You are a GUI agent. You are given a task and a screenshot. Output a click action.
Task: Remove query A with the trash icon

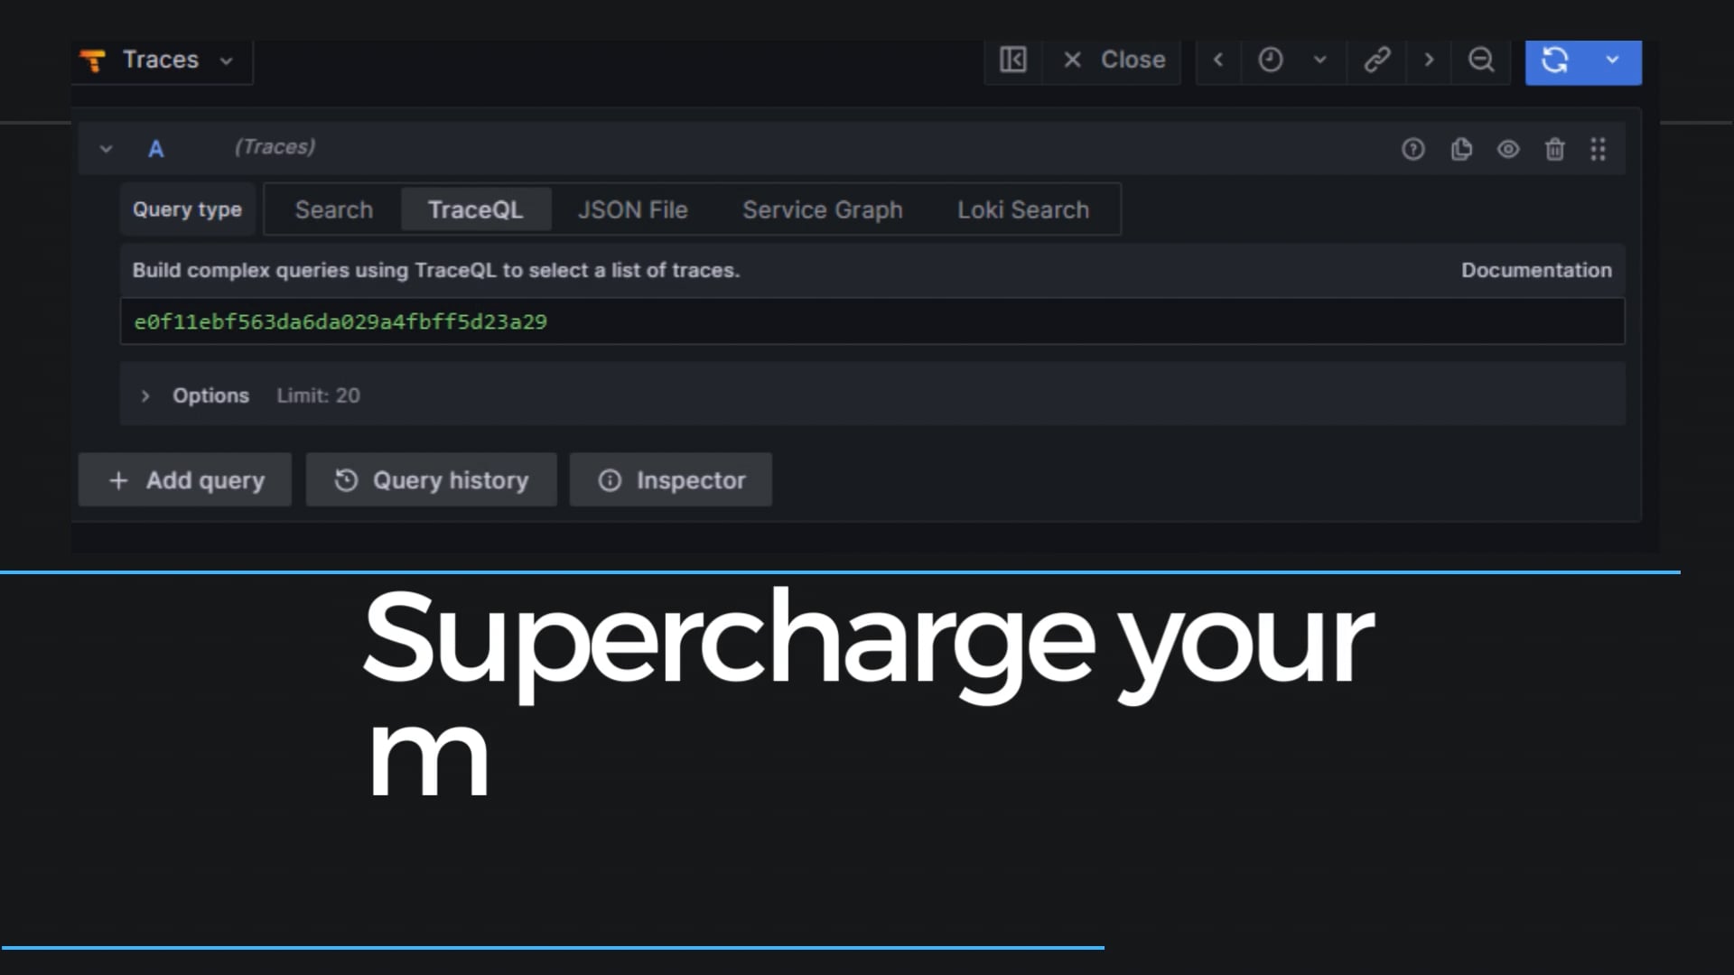pos(1554,149)
